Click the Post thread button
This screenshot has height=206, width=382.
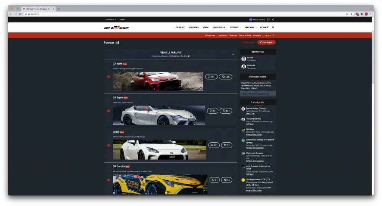pyautogui.click(x=266, y=42)
